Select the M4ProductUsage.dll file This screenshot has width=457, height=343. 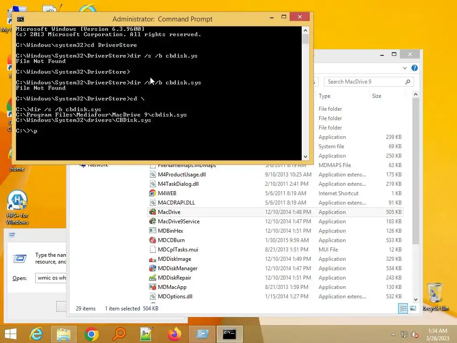(x=275, y=175)
